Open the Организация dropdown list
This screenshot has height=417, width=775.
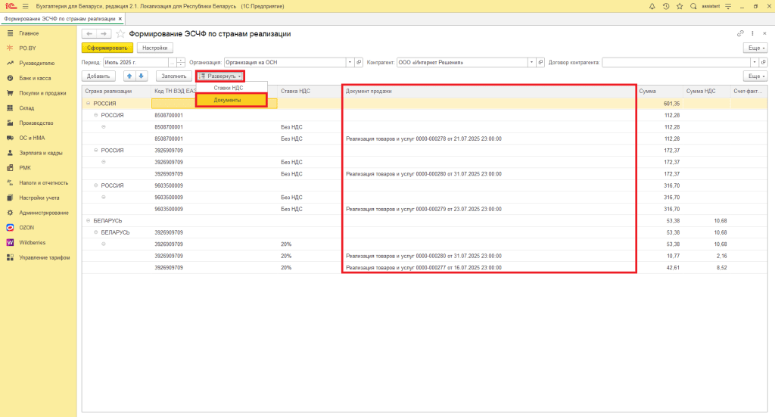349,62
